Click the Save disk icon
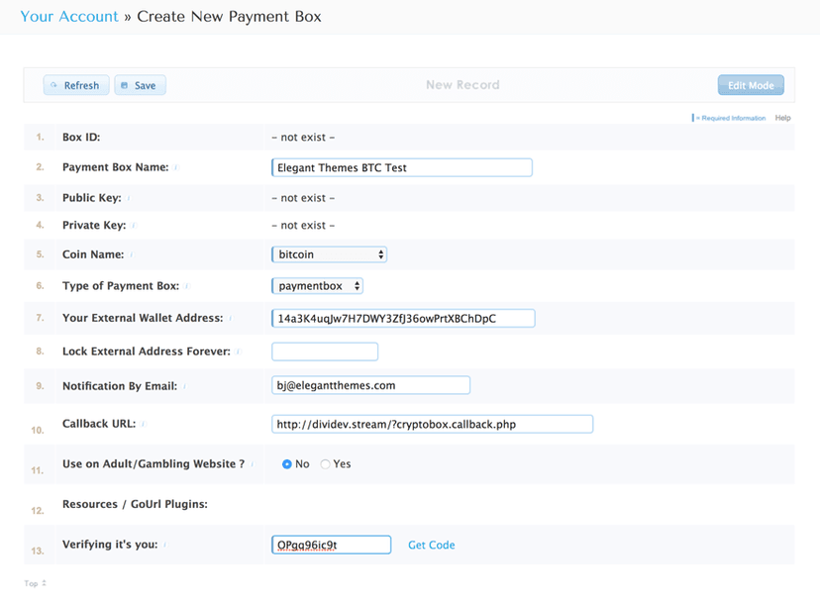Image resolution: width=820 pixels, height=601 pixels. click(126, 85)
